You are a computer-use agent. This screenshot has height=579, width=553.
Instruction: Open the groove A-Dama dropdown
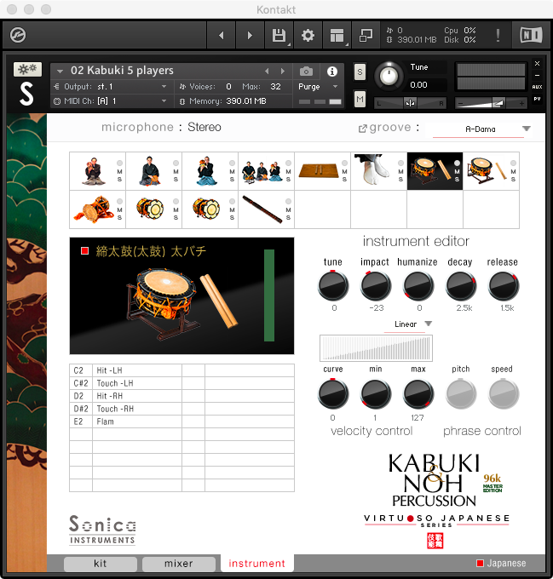tap(482, 129)
